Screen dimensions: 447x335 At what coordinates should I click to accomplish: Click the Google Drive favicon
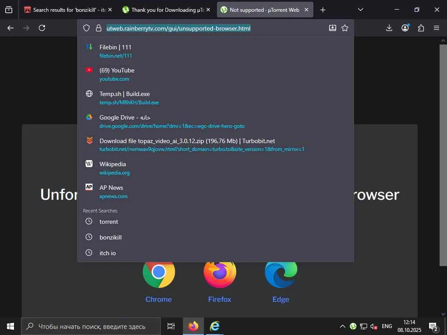pyautogui.click(x=89, y=117)
